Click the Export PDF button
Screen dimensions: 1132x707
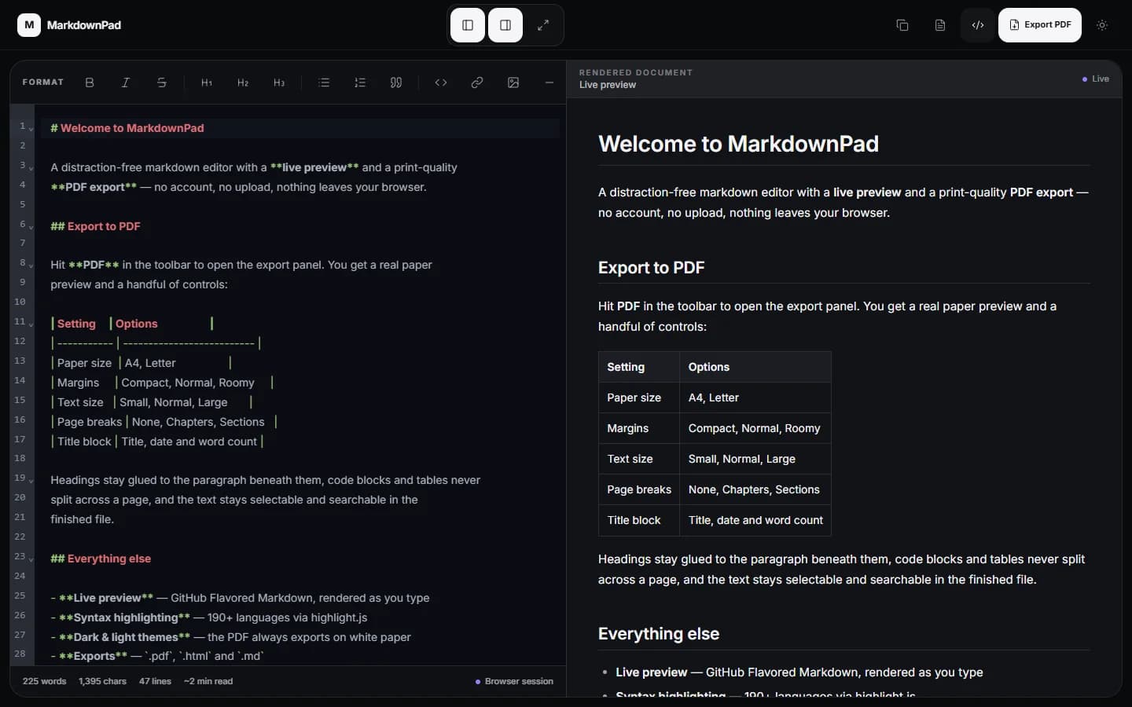(1040, 25)
